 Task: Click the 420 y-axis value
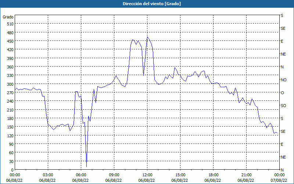pos(10,50)
